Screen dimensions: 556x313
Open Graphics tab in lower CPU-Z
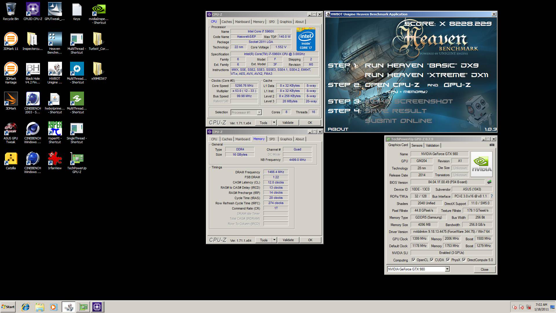(x=286, y=139)
